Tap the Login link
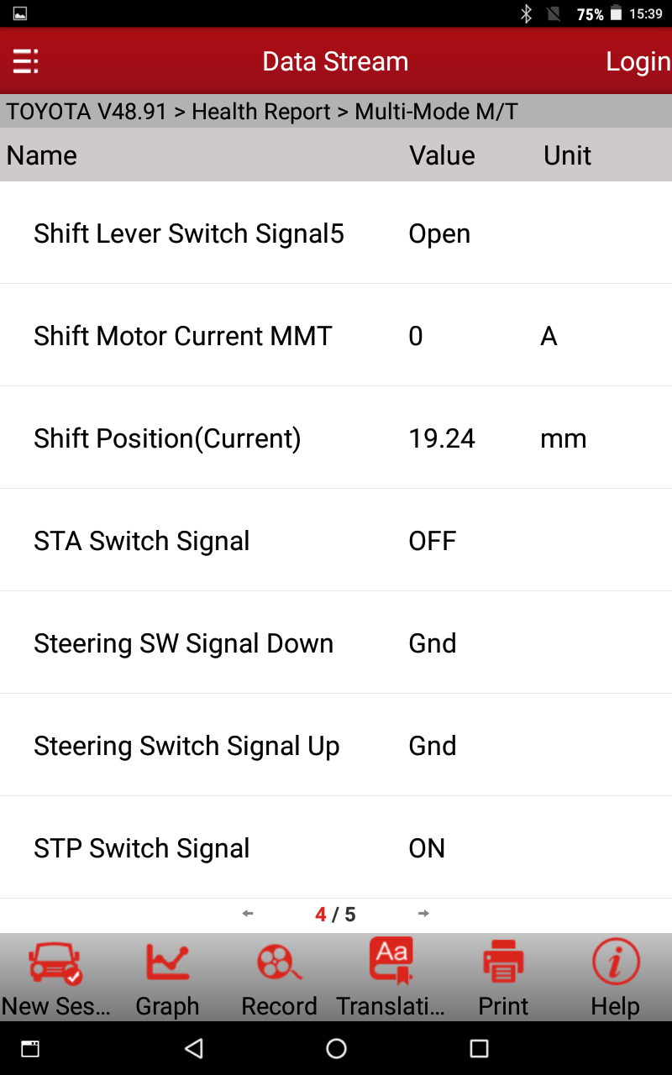The width and height of the screenshot is (672, 1075). 638,61
